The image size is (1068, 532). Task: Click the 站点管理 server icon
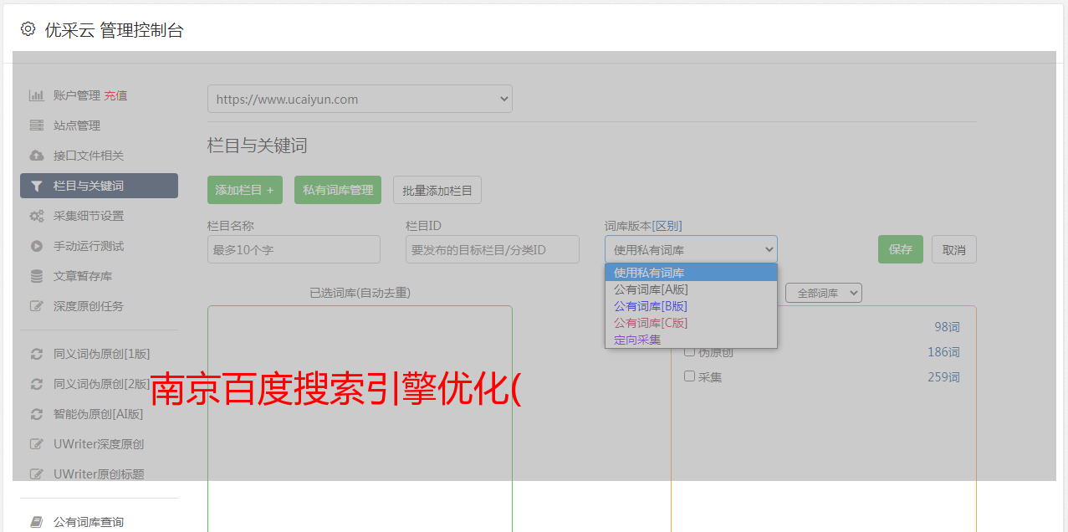[37, 125]
